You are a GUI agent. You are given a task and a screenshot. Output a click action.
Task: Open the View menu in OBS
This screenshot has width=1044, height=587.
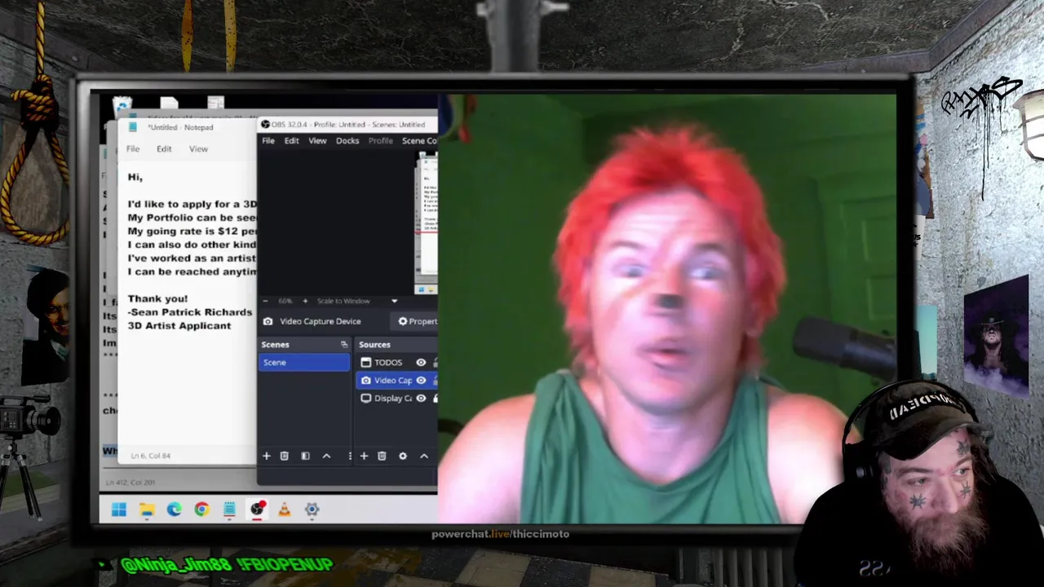[317, 140]
